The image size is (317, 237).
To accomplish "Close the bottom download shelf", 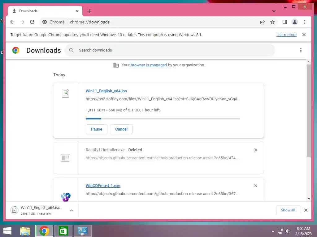I will [x=306, y=210].
